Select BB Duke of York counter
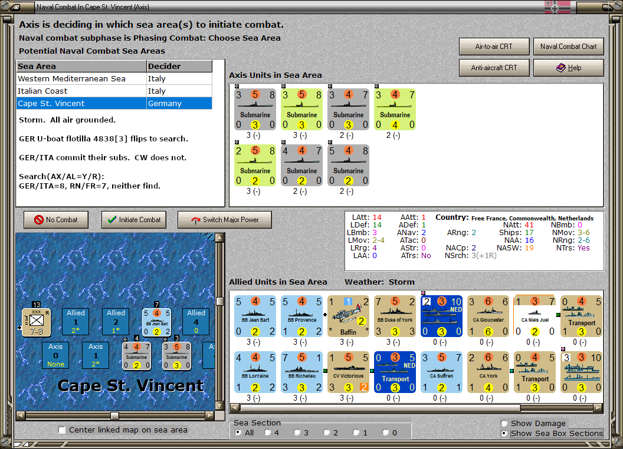 (x=395, y=316)
